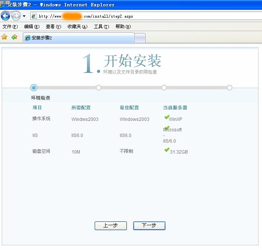Click the WinXP current server value
The image size is (262, 250).
coord(176,119)
